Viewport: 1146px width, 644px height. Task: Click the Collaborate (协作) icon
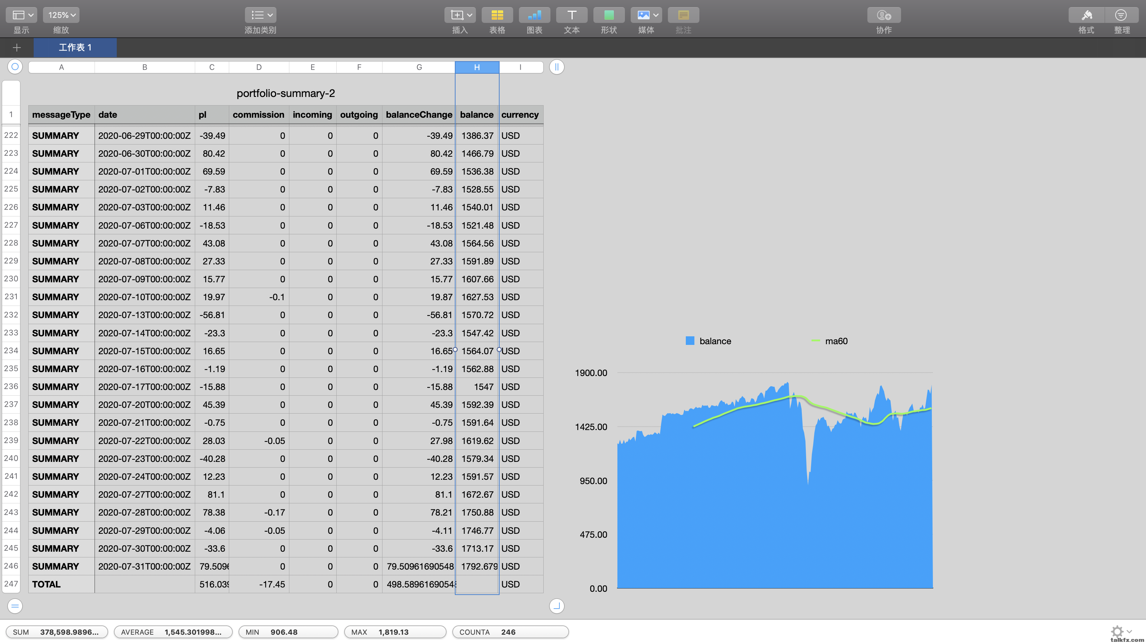click(x=883, y=15)
